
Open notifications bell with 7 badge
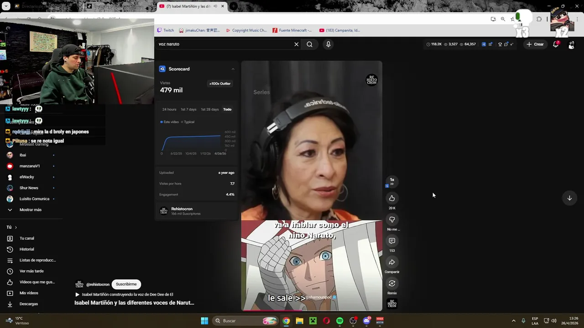(x=556, y=44)
